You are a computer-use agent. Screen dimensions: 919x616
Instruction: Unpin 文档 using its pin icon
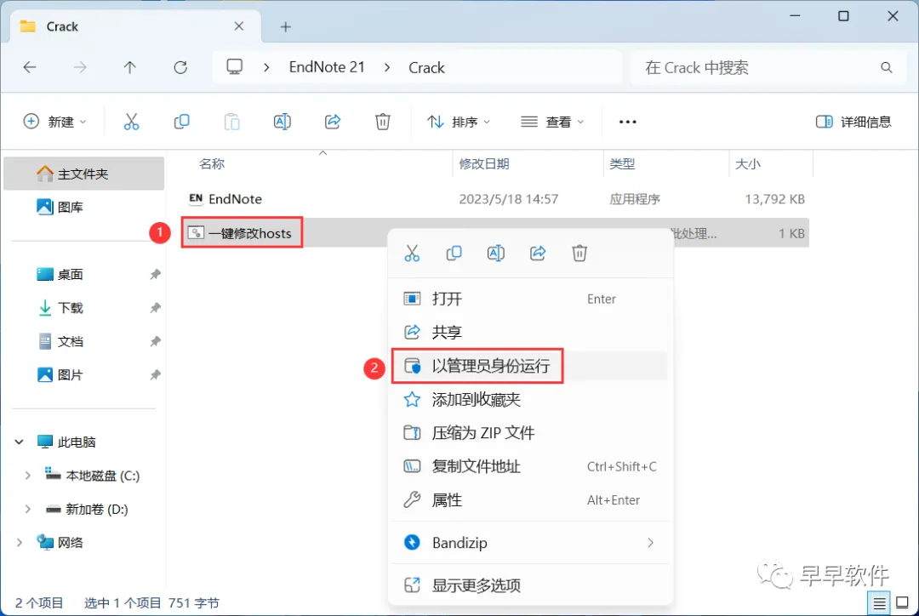[156, 341]
